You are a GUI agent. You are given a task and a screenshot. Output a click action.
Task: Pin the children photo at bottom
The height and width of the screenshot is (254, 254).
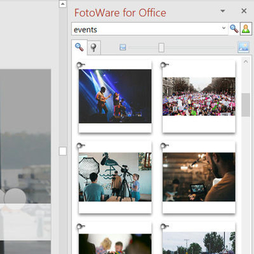81,226
